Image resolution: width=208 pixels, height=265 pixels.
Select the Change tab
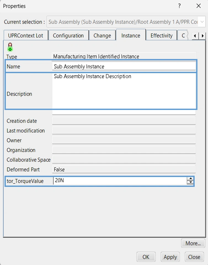coord(102,36)
